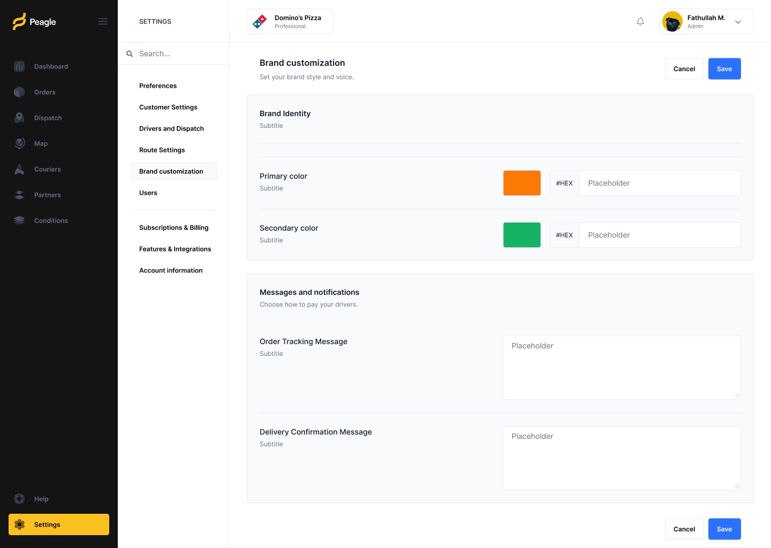Screen dimensions: 771x548
Task: Focus the Secondary color hex field
Action: 660,235
